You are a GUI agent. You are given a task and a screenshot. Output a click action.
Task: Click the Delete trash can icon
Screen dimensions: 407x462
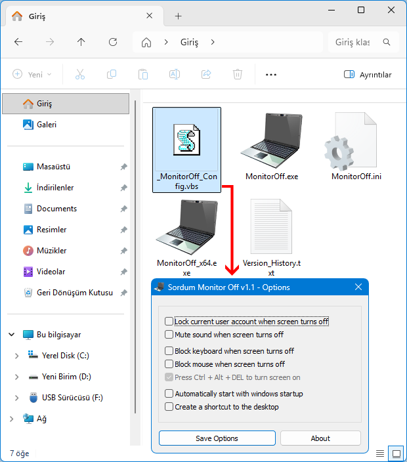pos(238,75)
